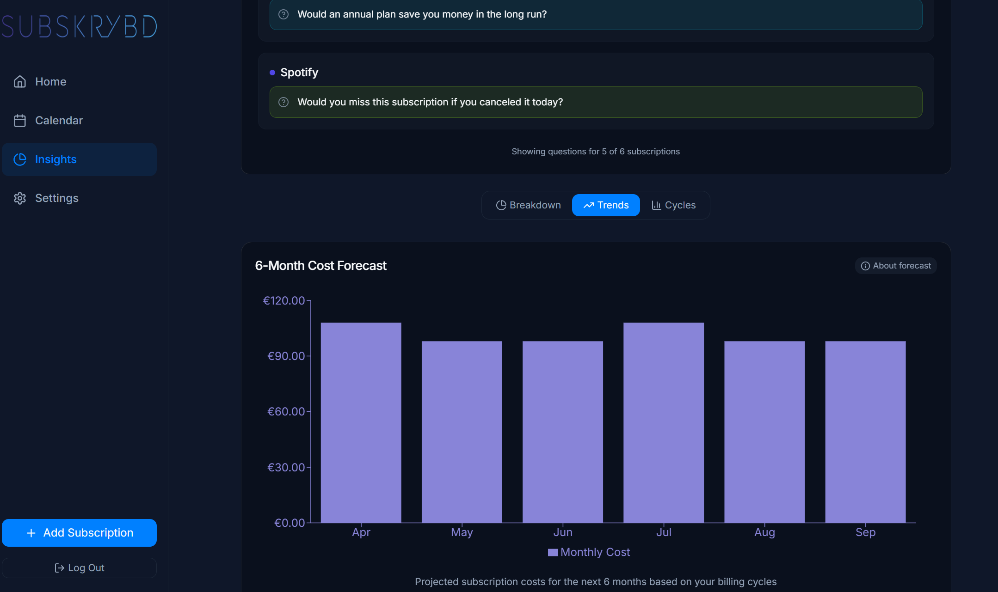Click the Settings gear icon
998x592 pixels.
click(20, 198)
